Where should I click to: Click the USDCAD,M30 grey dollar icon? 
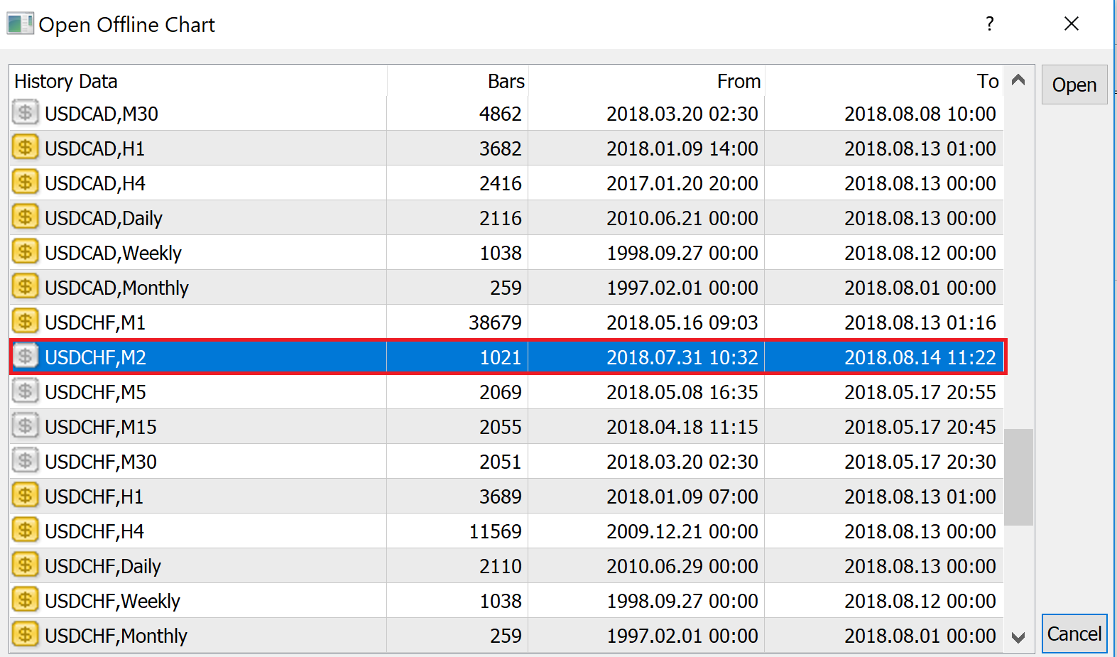[x=26, y=112]
